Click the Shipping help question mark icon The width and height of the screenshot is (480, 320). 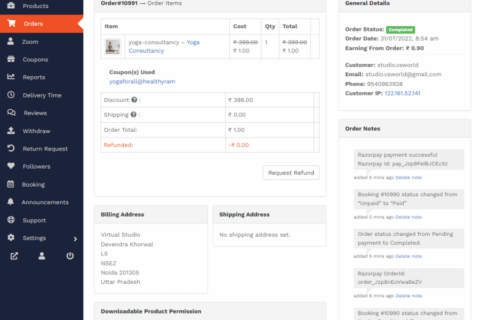133,115
